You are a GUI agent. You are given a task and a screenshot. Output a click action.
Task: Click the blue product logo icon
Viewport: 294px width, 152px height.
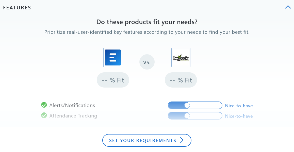[x=113, y=58]
